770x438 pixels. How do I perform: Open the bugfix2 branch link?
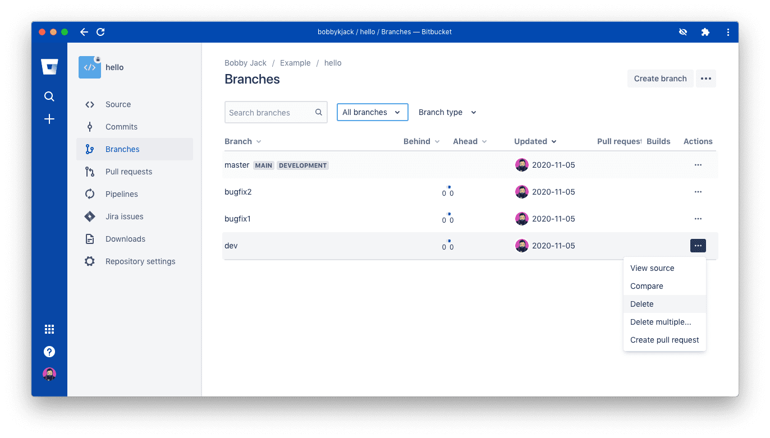click(x=238, y=192)
